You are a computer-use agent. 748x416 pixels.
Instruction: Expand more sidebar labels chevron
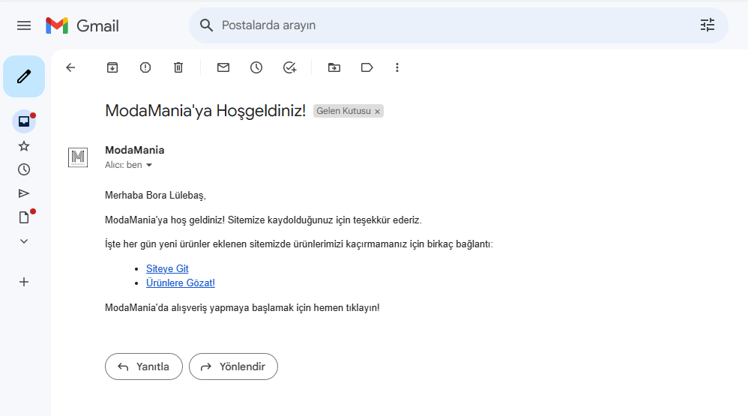click(24, 241)
